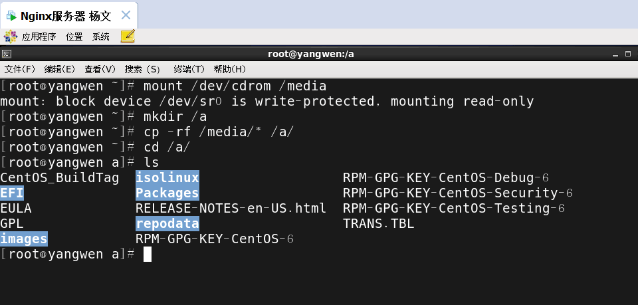Maximize the terminal window
638x305 pixels.
(x=628, y=54)
